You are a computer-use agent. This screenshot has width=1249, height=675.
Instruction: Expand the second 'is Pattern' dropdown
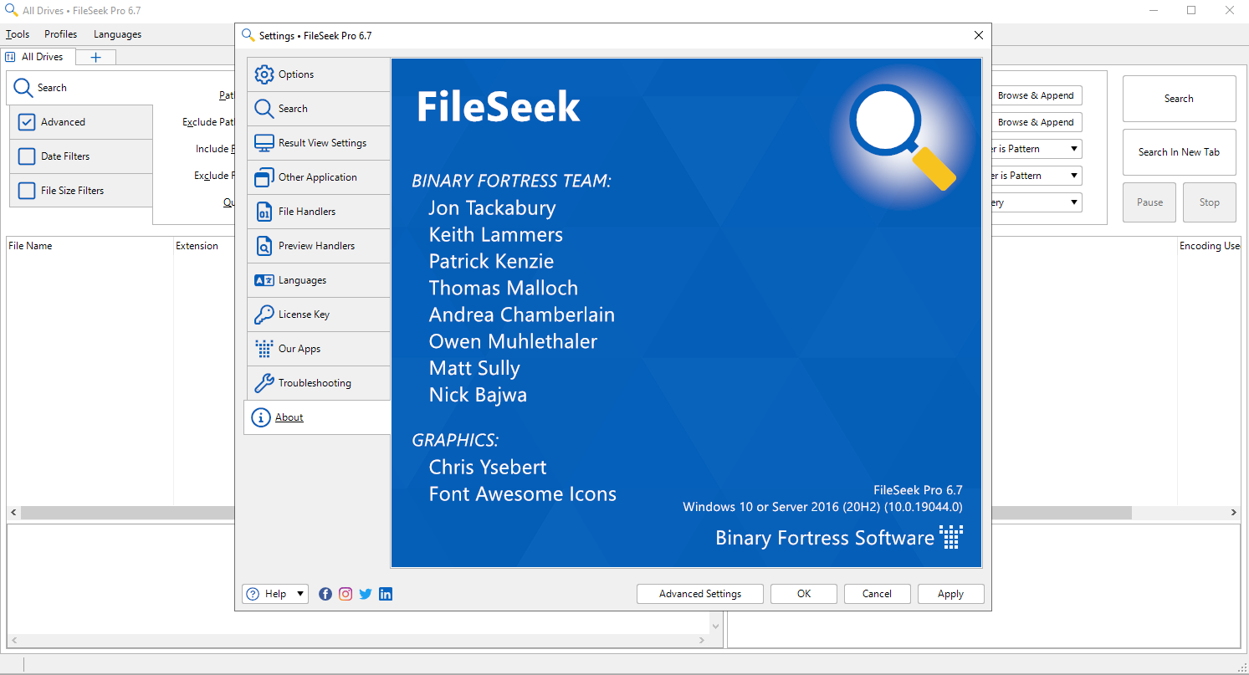pos(1073,176)
